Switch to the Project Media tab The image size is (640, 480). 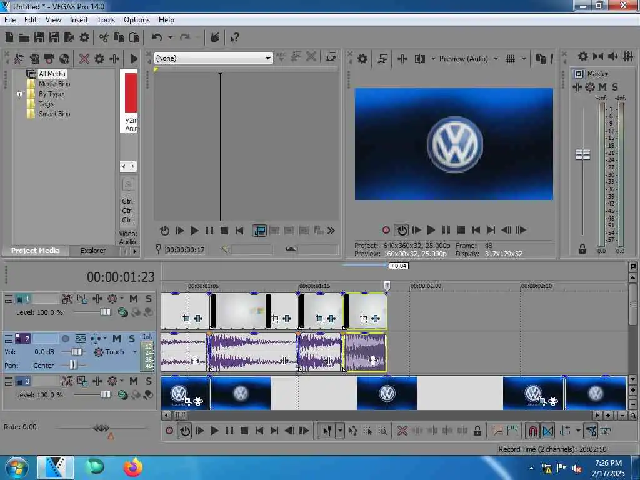pos(36,251)
